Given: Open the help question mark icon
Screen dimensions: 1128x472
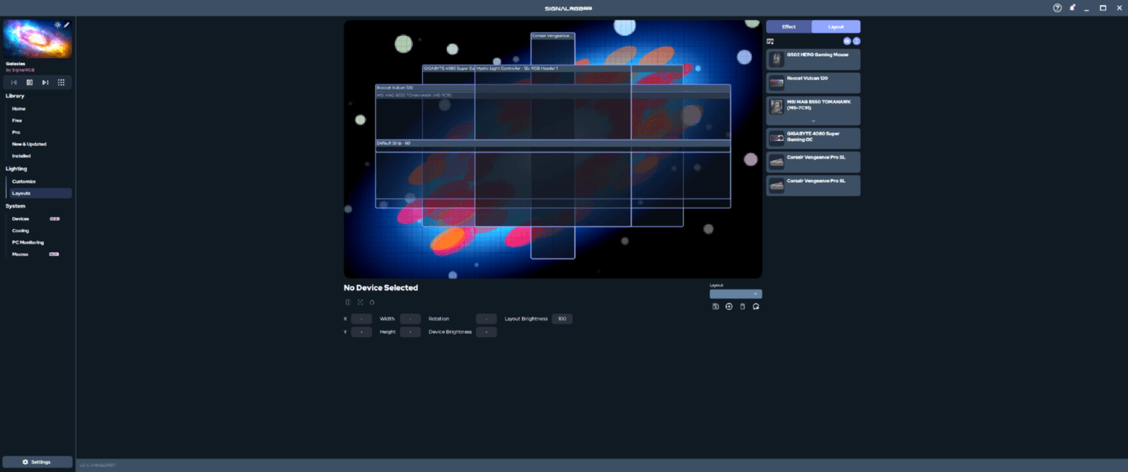Looking at the screenshot, I should [1057, 8].
